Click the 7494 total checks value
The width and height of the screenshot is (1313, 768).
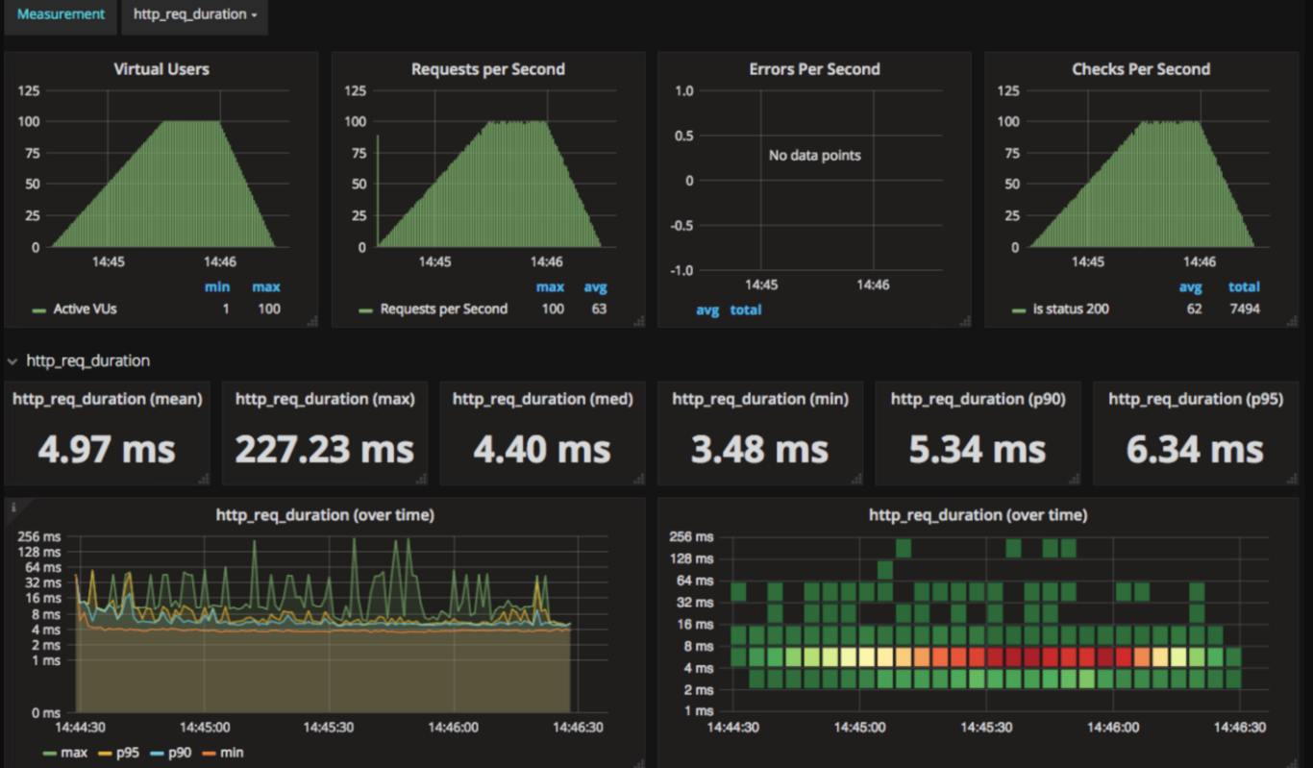click(1243, 309)
